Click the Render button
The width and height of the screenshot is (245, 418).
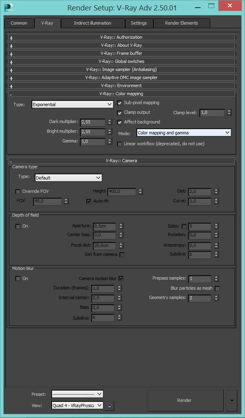(x=184, y=400)
